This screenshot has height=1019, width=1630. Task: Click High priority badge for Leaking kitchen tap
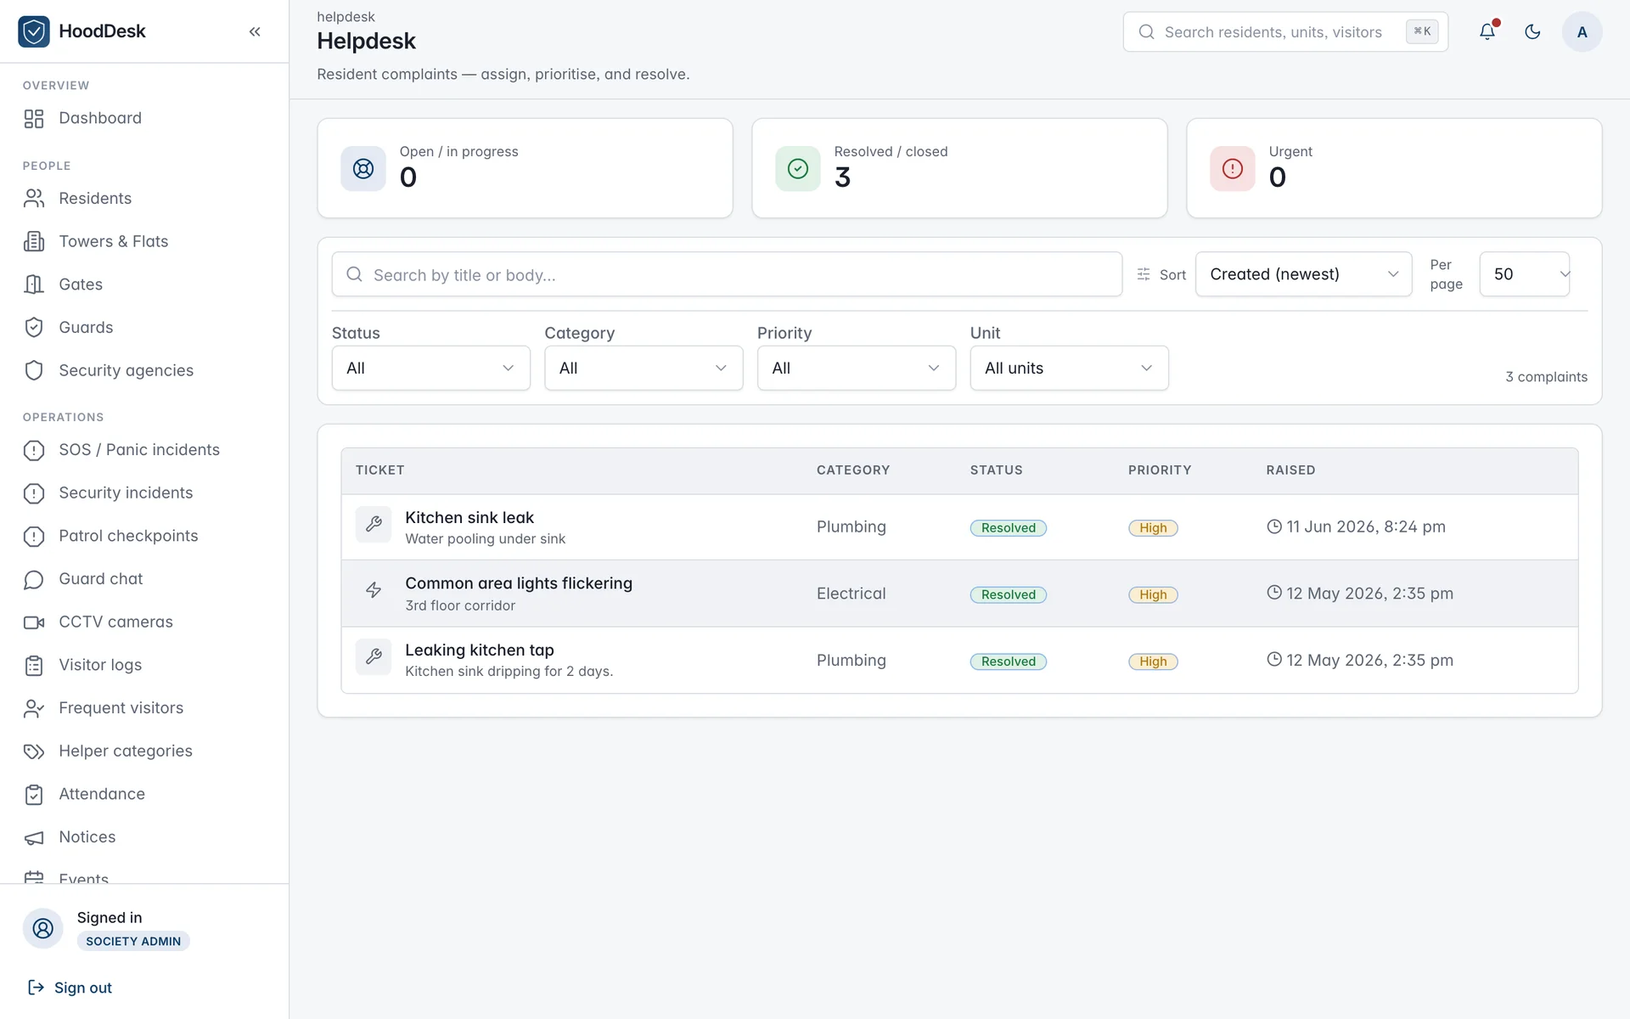coord(1153,662)
